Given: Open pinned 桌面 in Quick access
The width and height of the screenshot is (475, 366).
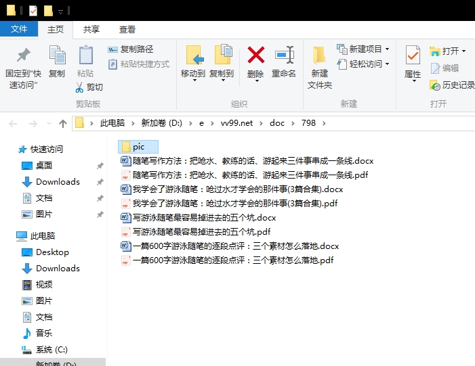Looking at the screenshot, I should coord(37,166).
